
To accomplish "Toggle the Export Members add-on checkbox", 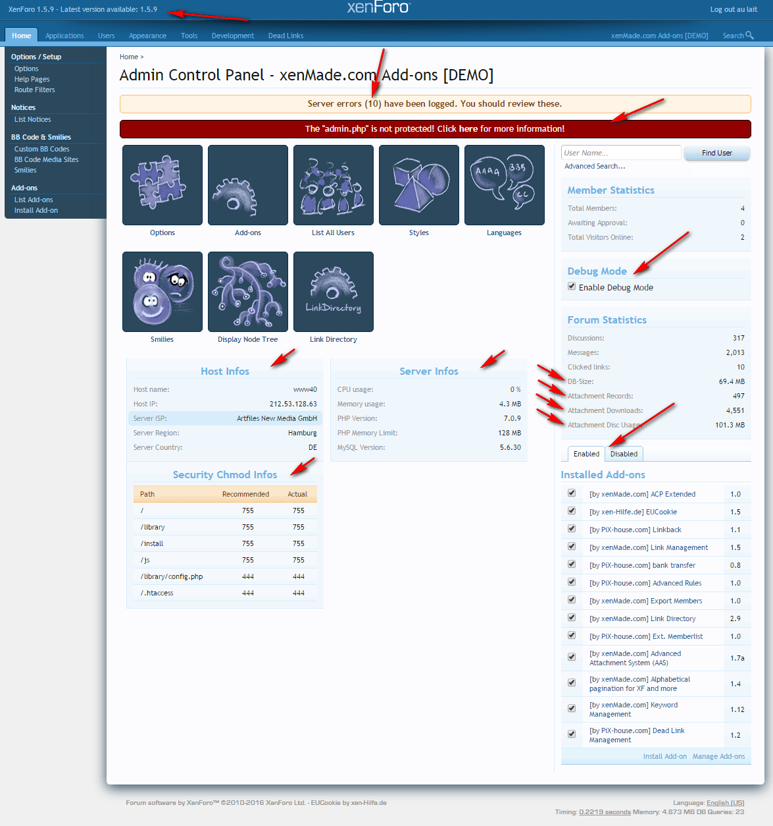I will (x=572, y=600).
